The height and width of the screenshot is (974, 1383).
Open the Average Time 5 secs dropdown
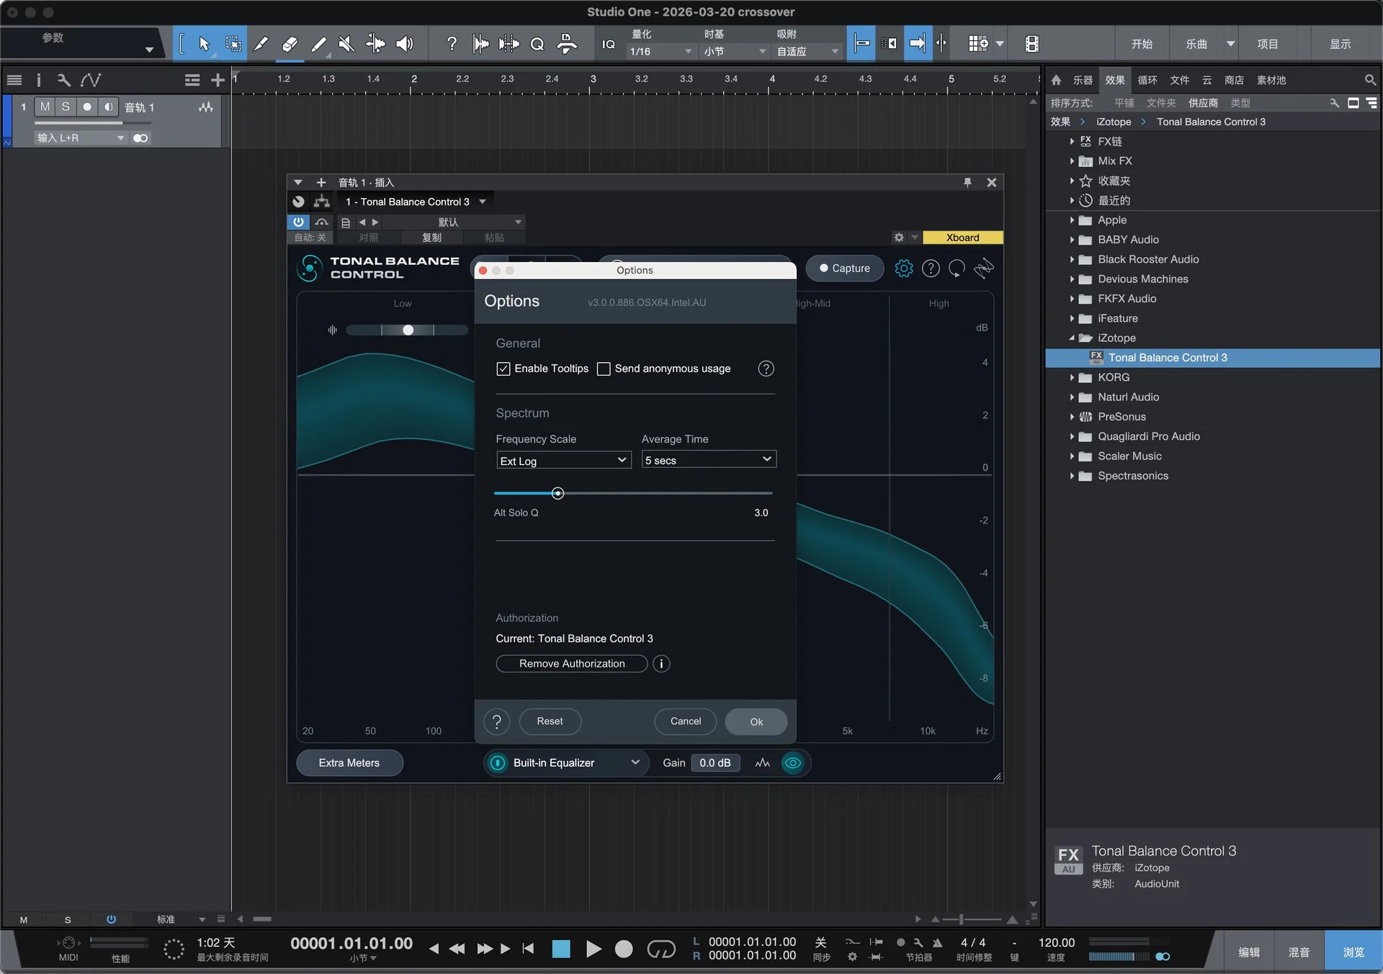click(x=708, y=459)
